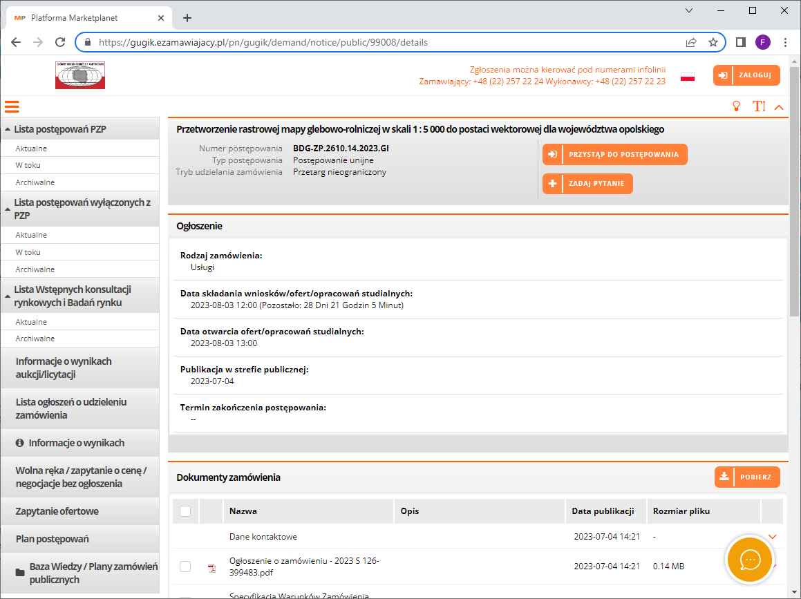Click the text size icon
The height and width of the screenshot is (599, 801).
coord(759,106)
